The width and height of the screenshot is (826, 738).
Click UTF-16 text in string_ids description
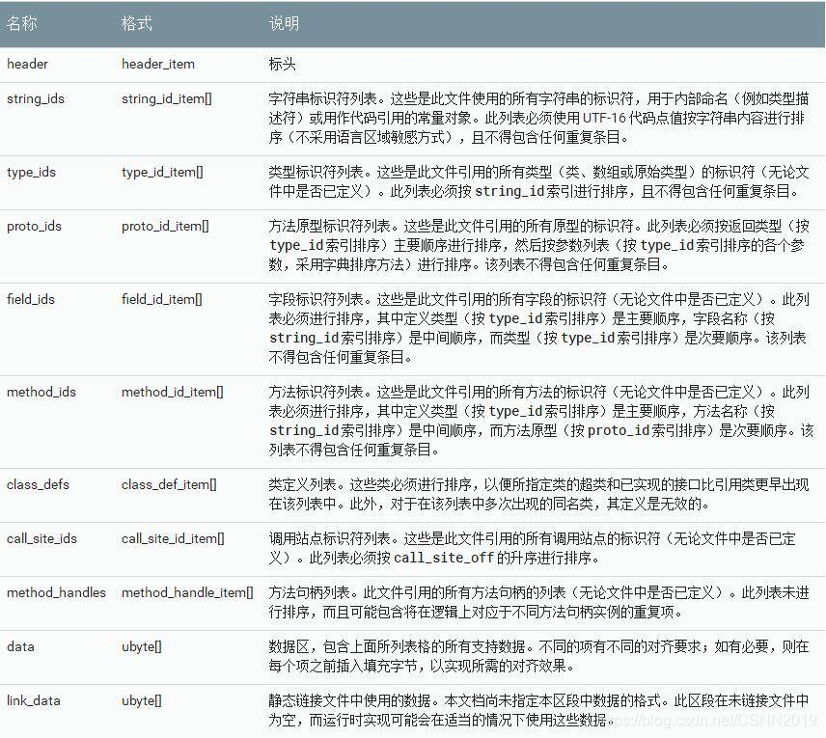[x=604, y=118]
